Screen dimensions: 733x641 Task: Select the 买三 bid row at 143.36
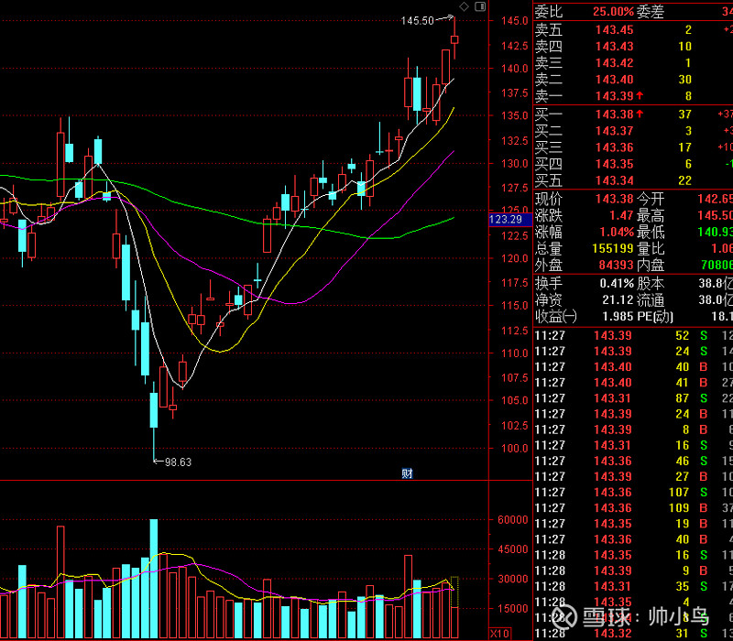point(633,147)
